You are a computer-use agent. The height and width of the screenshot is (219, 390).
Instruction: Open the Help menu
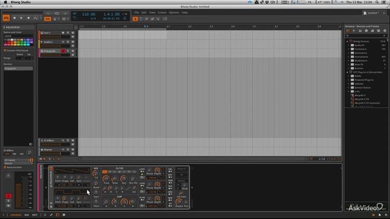point(185,12)
